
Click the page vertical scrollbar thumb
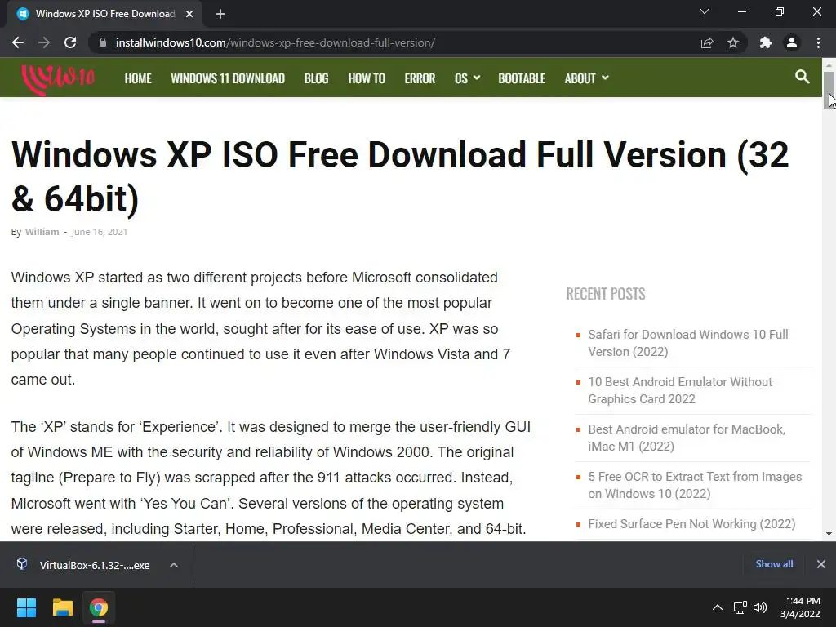pyautogui.click(x=828, y=90)
